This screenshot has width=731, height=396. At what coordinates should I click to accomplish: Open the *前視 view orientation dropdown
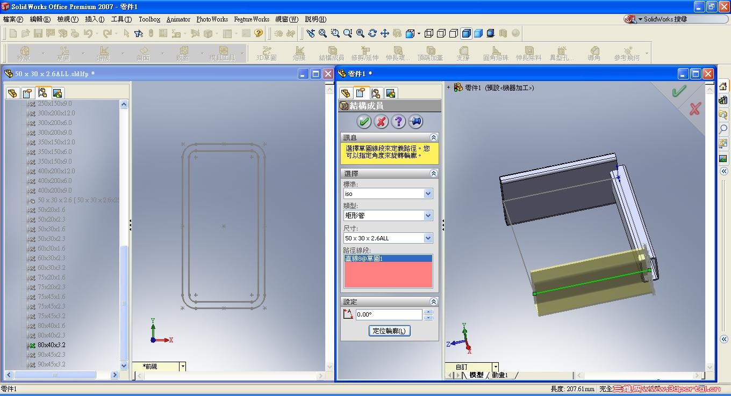(x=183, y=366)
